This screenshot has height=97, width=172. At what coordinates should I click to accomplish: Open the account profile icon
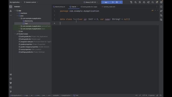(161, 2)
